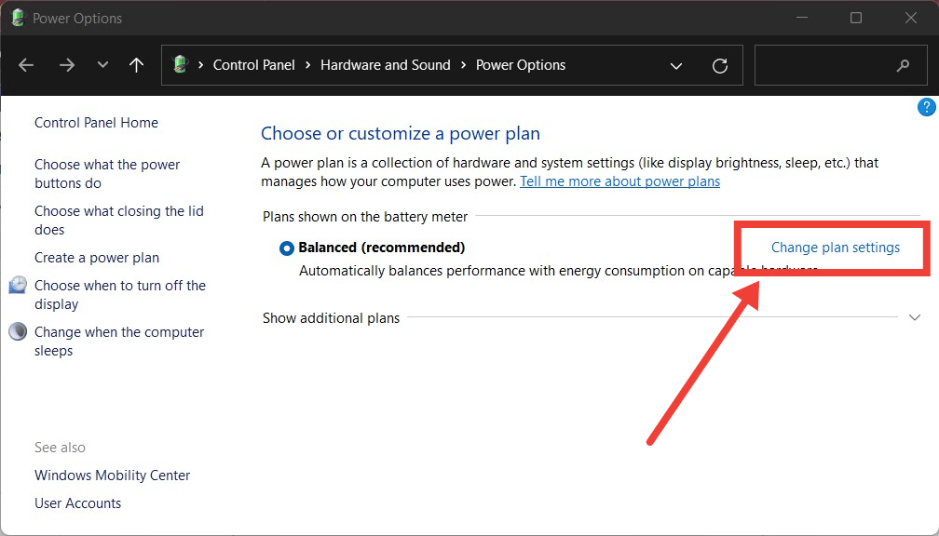Navigate to Control Panel breadcrumb
939x536 pixels.
(253, 65)
